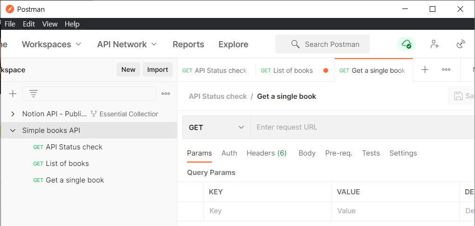475x226 pixels.
Task: Expand the Notion API collection
Action: pyautogui.click(x=13, y=114)
